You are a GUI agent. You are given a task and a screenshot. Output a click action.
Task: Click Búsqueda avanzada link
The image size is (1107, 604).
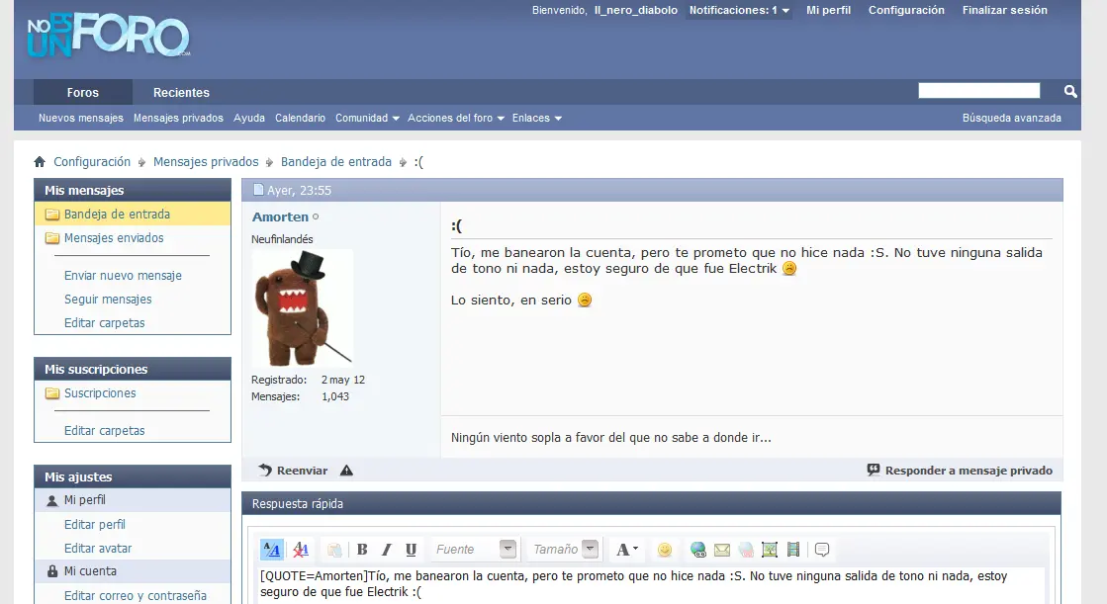coord(1012,118)
